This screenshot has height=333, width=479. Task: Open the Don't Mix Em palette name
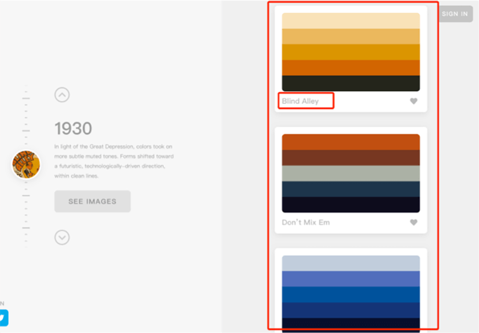click(x=306, y=222)
